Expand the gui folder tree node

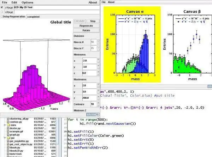click(5, 138)
